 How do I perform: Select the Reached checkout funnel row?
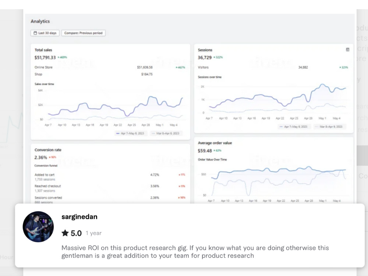110,188
